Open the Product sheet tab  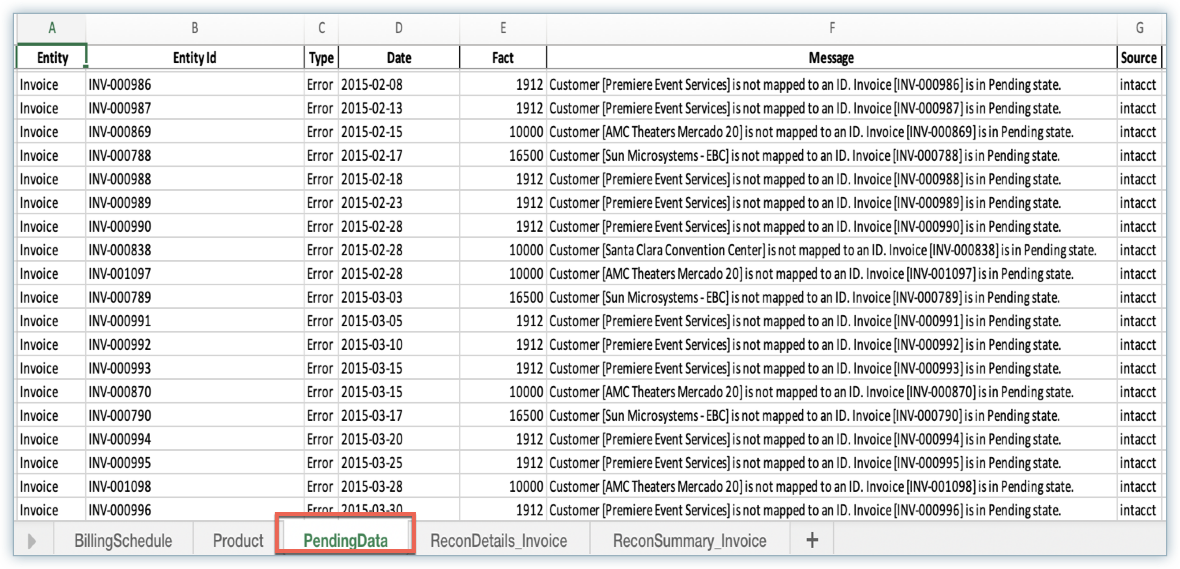pos(238,541)
